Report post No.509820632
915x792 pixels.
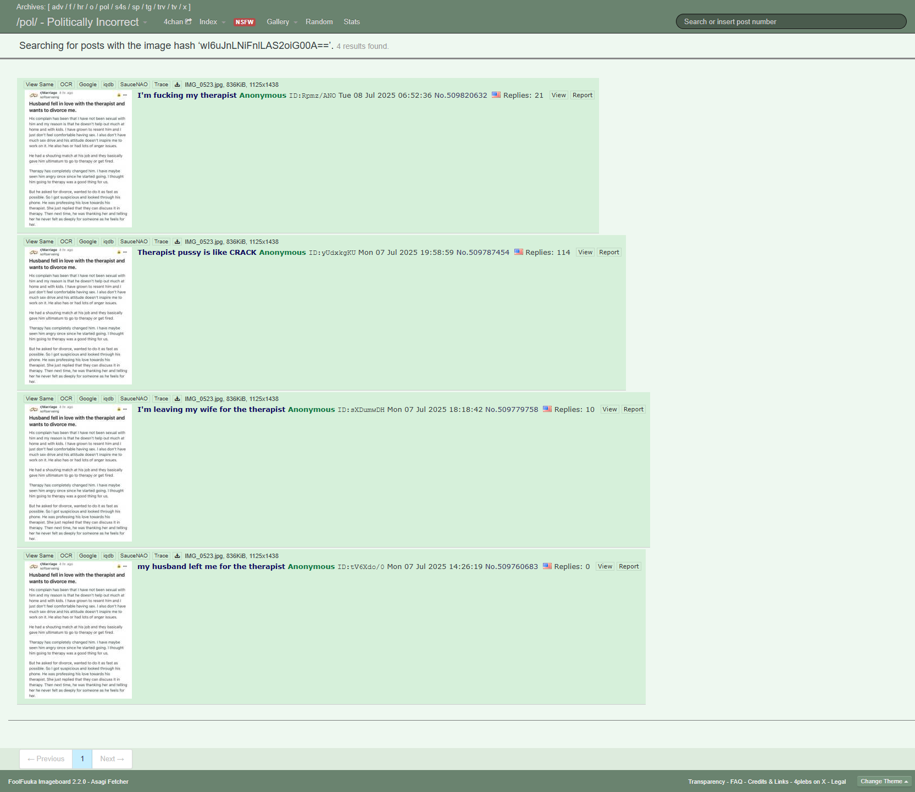click(x=582, y=95)
